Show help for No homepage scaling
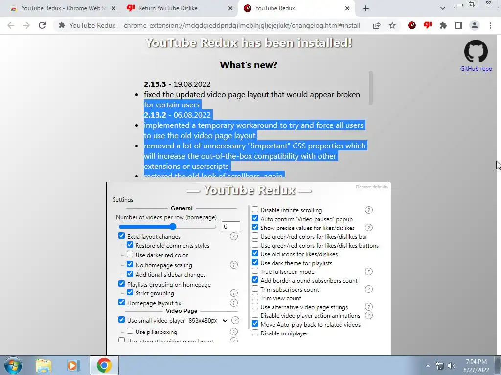 234,265
